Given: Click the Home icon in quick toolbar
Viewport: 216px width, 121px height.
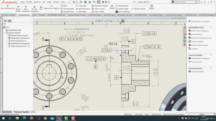Looking at the screenshot, I should tap(74, 2).
